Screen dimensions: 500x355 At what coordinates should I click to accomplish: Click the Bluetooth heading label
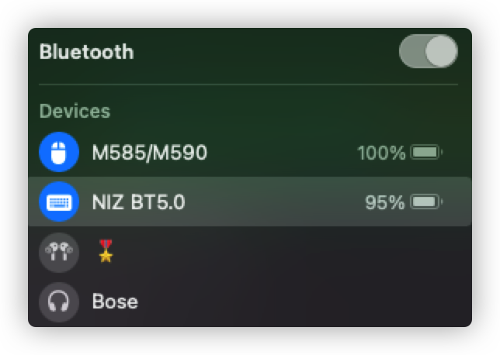86,52
